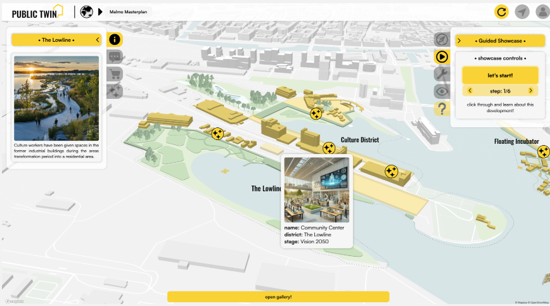The width and height of the screenshot is (550, 306).
Task: Select the Malmo Masterplan breadcrumb
Action: coord(128,12)
